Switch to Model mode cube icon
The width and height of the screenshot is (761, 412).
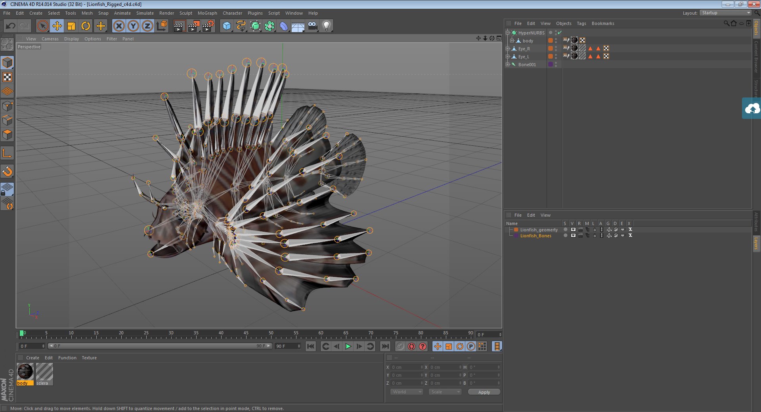click(8, 63)
